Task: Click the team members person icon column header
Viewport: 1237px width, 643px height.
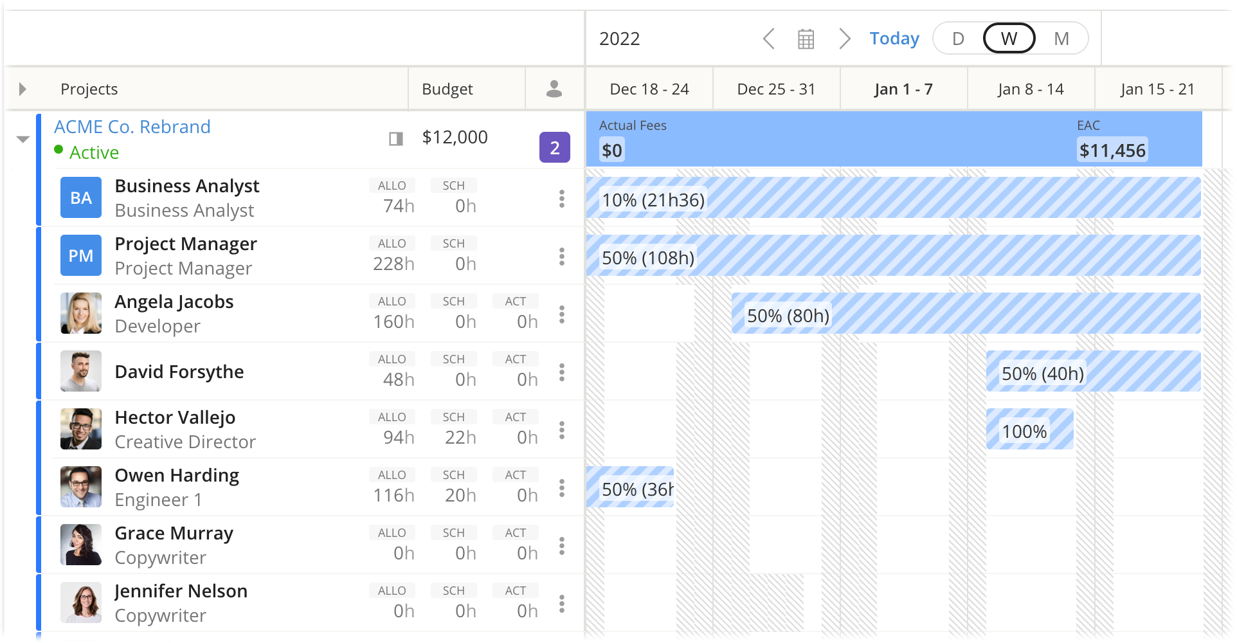Action: [x=554, y=89]
